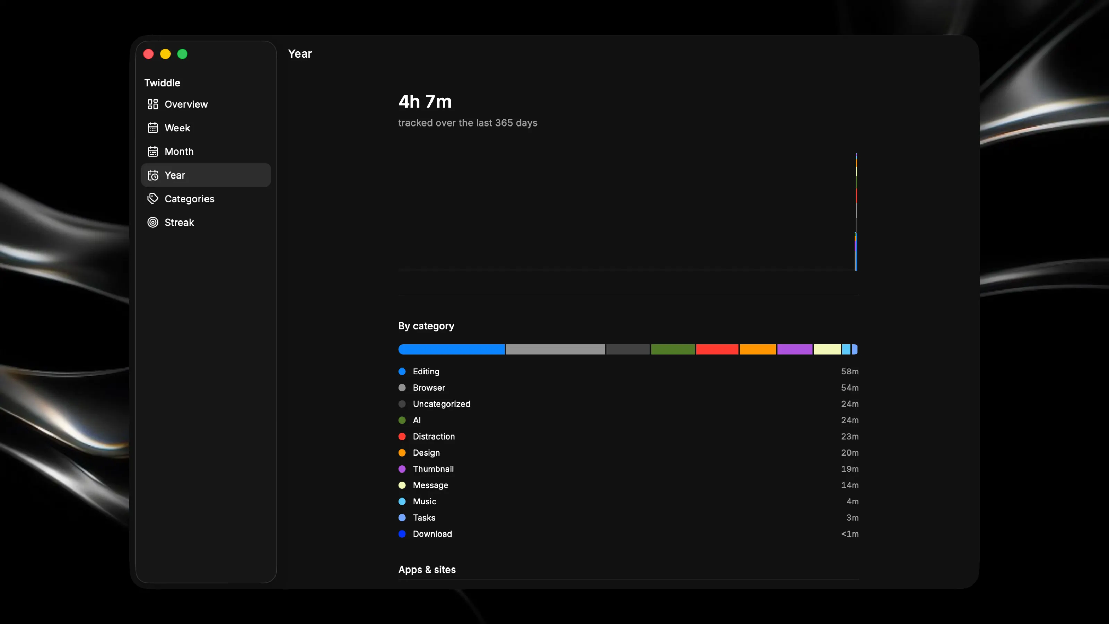Click the tracked over the last 365 days text

[468, 123]
